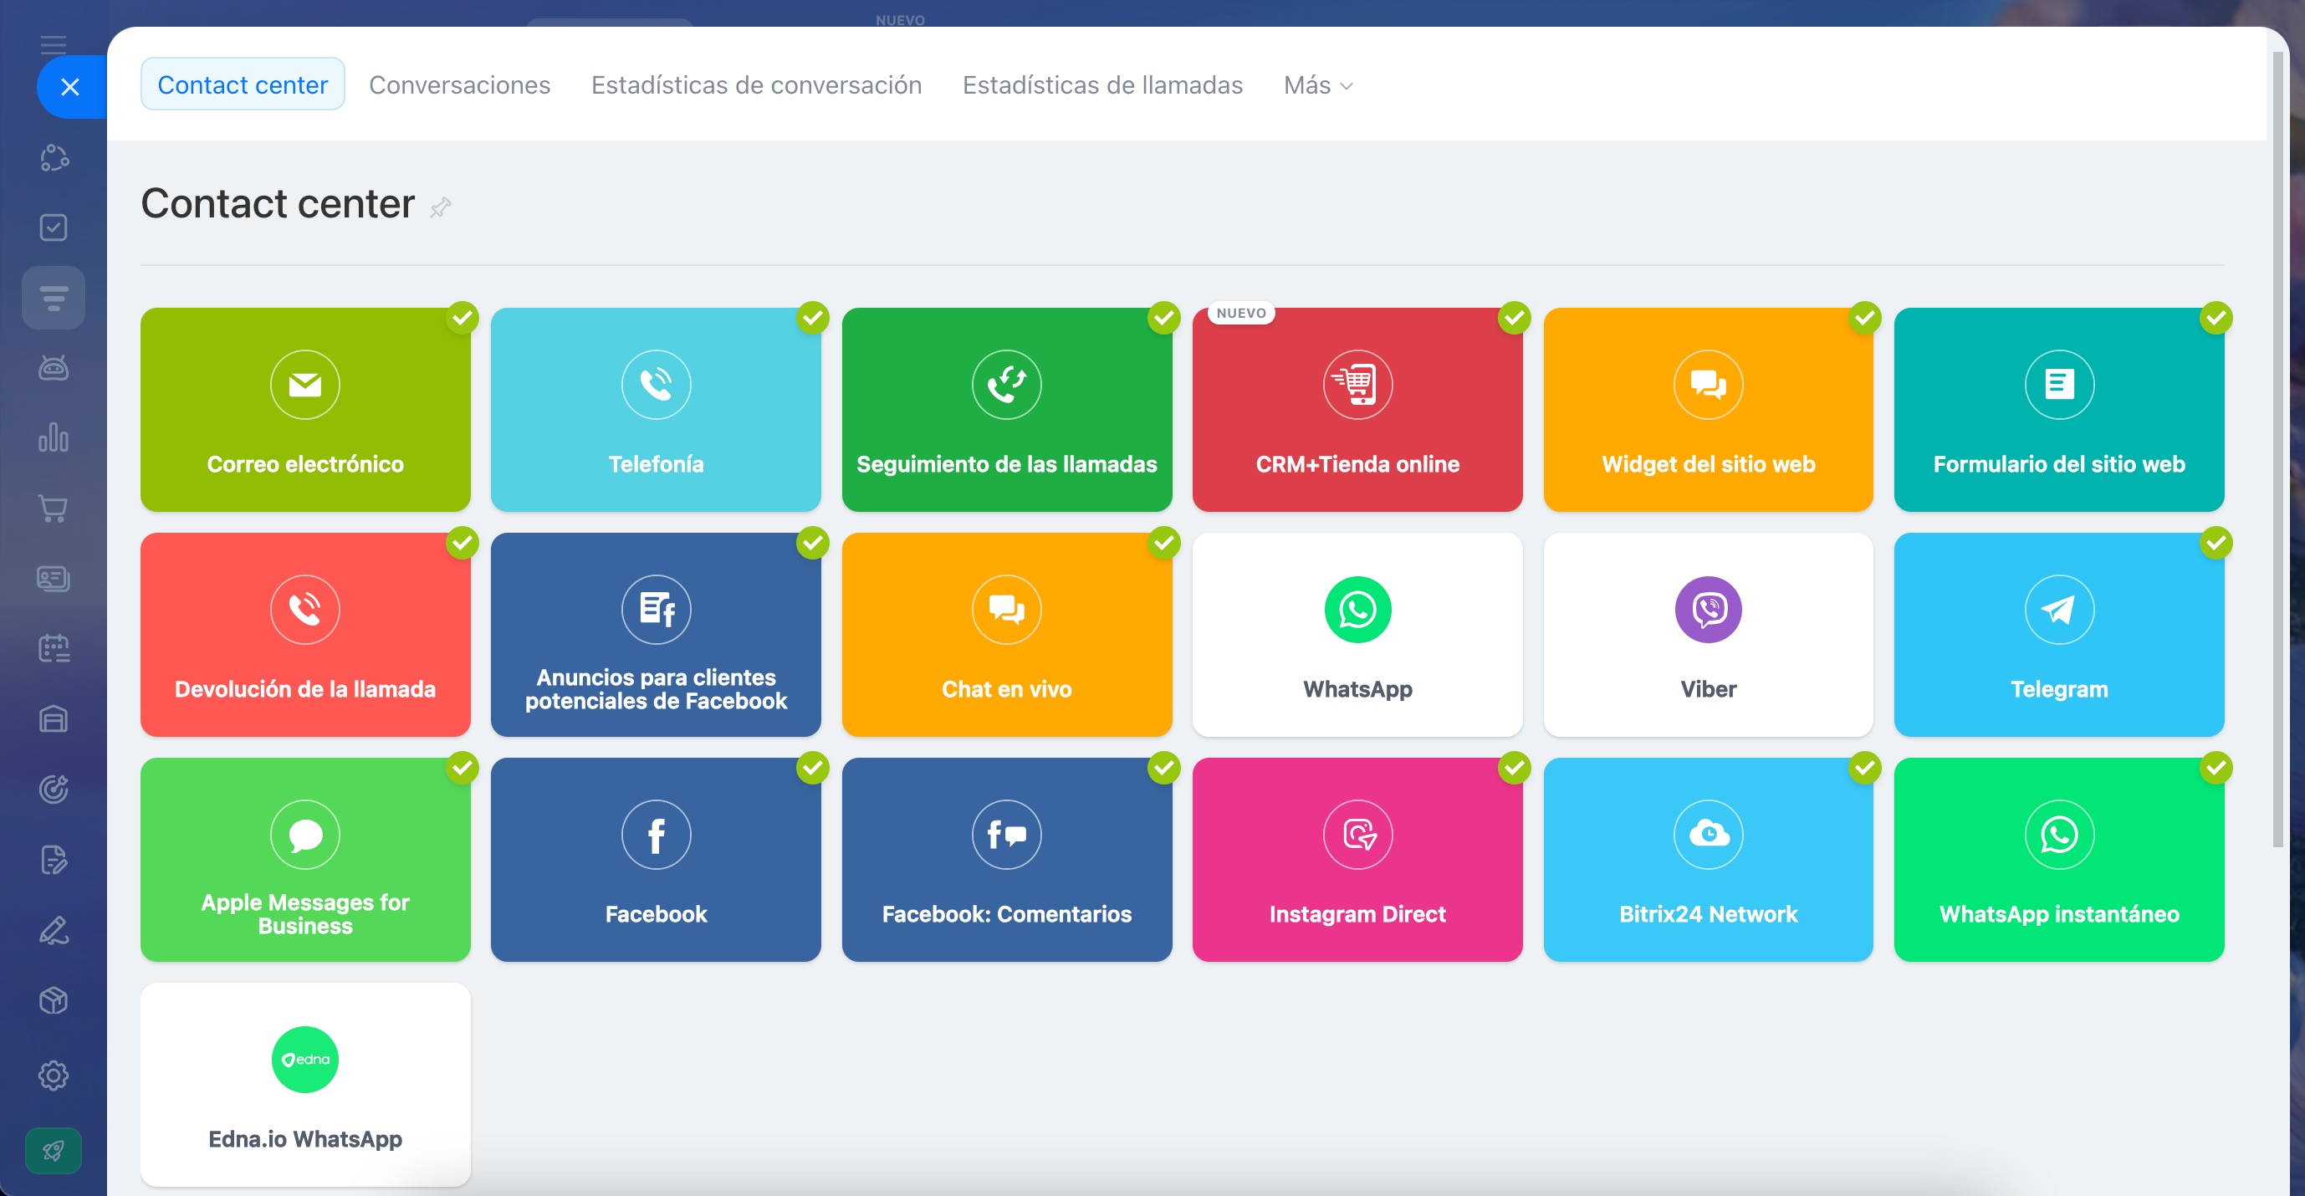Screen dimensions: 2305x1196
Task: Open the Bitrix24 Network cloud card
Action: coord(1708,860)
